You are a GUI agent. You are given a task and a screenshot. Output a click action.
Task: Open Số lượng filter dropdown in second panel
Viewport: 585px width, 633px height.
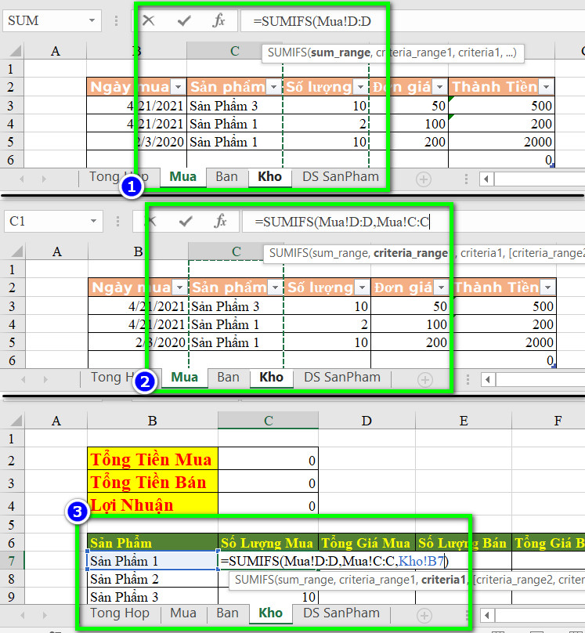point(362,287)
